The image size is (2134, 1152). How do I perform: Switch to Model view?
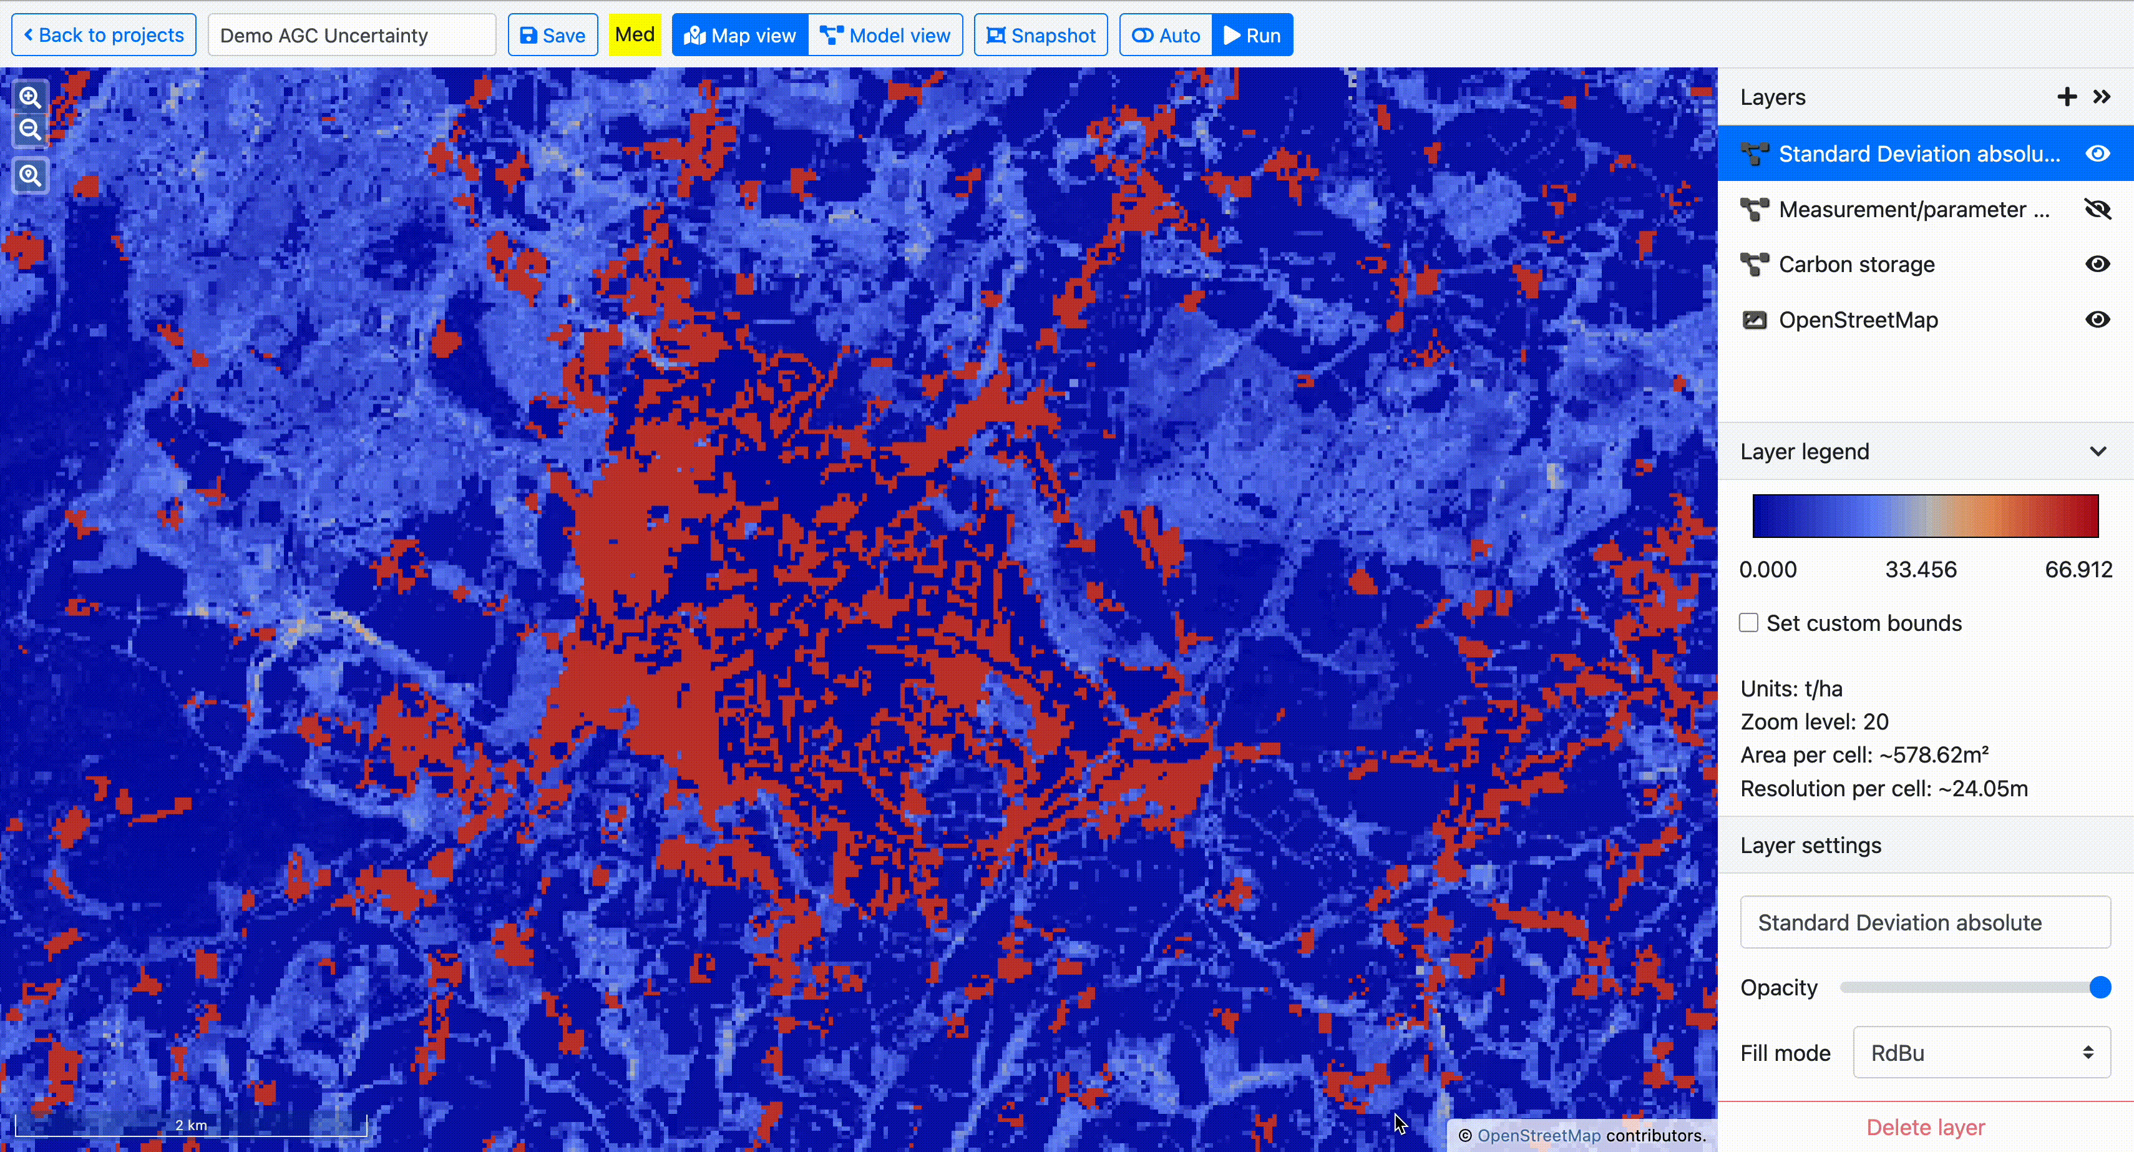click(885, 36)
